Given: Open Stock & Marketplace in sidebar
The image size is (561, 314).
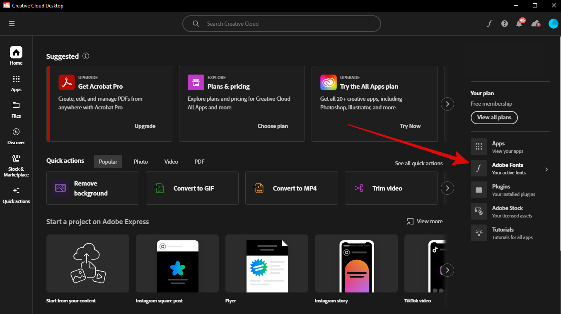Looking at the screenshot, I should (16, 165).
